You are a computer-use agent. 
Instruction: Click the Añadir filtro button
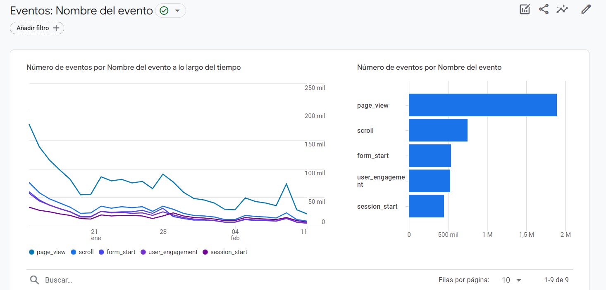[37, 28]
